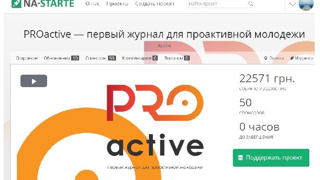
Task: Click the Поддержать проект button
Action: point(271,158)
